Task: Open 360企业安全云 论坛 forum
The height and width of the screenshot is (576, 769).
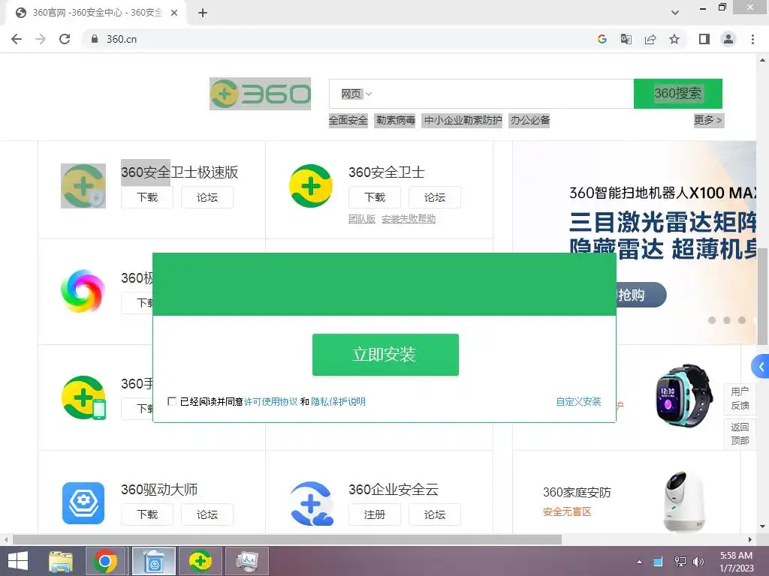Action: 435,514
